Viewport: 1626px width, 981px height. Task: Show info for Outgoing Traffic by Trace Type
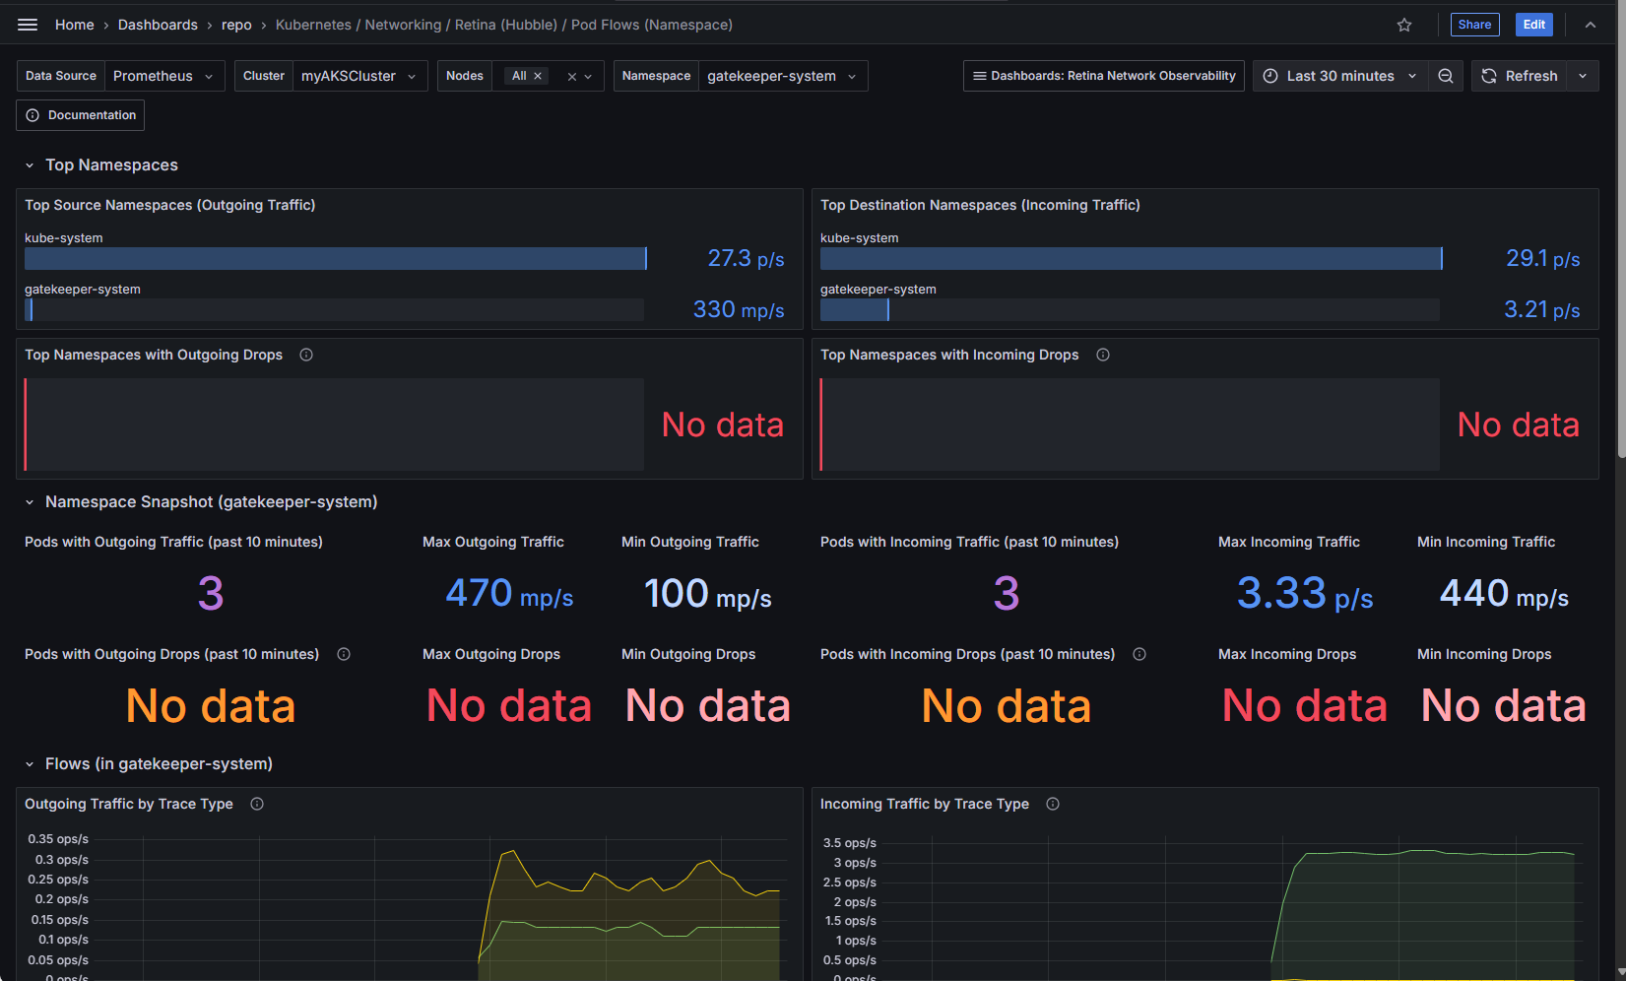257,804
